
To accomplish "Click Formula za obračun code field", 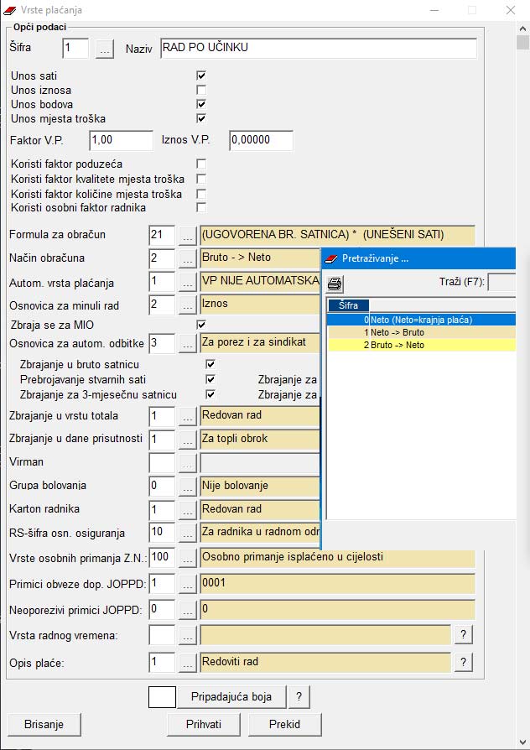I will pos(162,236).
